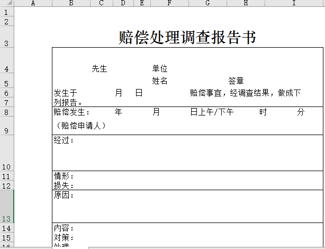Image resolution: width=325 pixels, height=249 pixels.
Task: Select the 签章 cell
Action: click(x=236, y=81)
